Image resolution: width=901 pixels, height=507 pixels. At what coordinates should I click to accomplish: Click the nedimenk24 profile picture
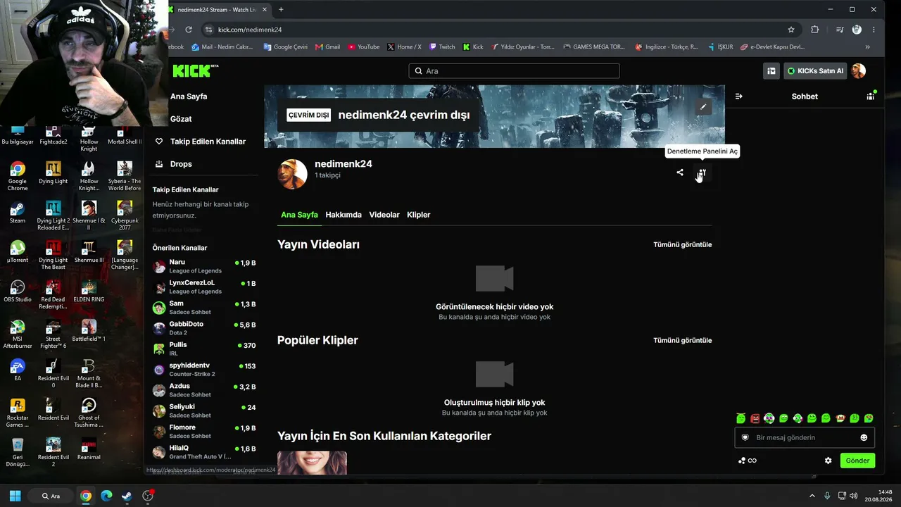point(292,174)
